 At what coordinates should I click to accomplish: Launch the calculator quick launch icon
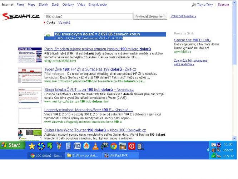point(68,146)
